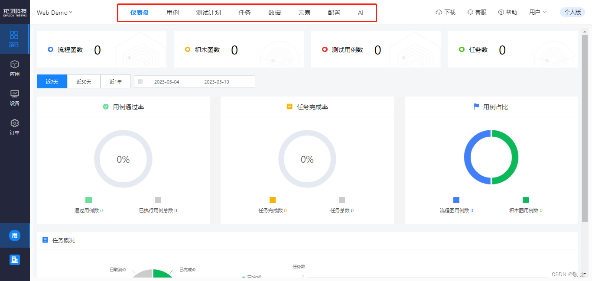
Task: Switch to the 测试计划 tab
Action: 208,13
